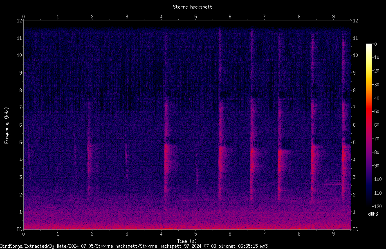386x249 pixels.
Task: Click the "12" tick on left frequency axis
Action: (19, 21)
